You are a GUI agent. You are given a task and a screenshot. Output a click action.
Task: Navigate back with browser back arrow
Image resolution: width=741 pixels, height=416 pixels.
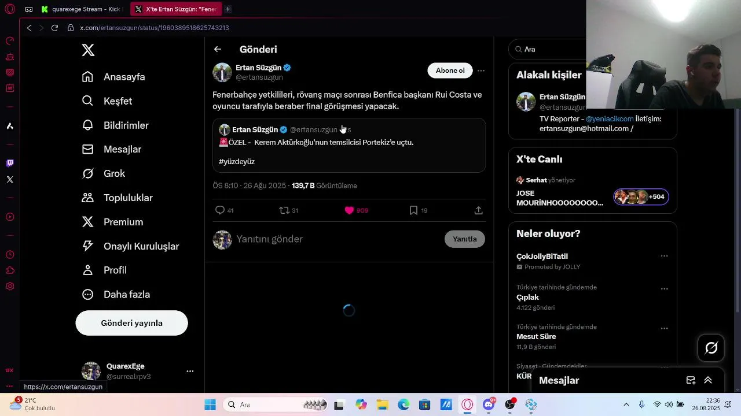[29, 28]
